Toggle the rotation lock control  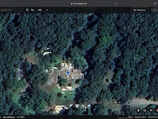145,110
